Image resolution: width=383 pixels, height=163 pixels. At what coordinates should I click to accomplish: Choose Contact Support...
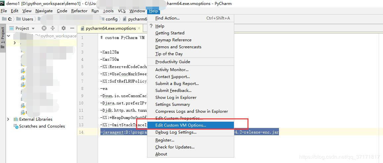pyautogui.click(x=191, y=77)
